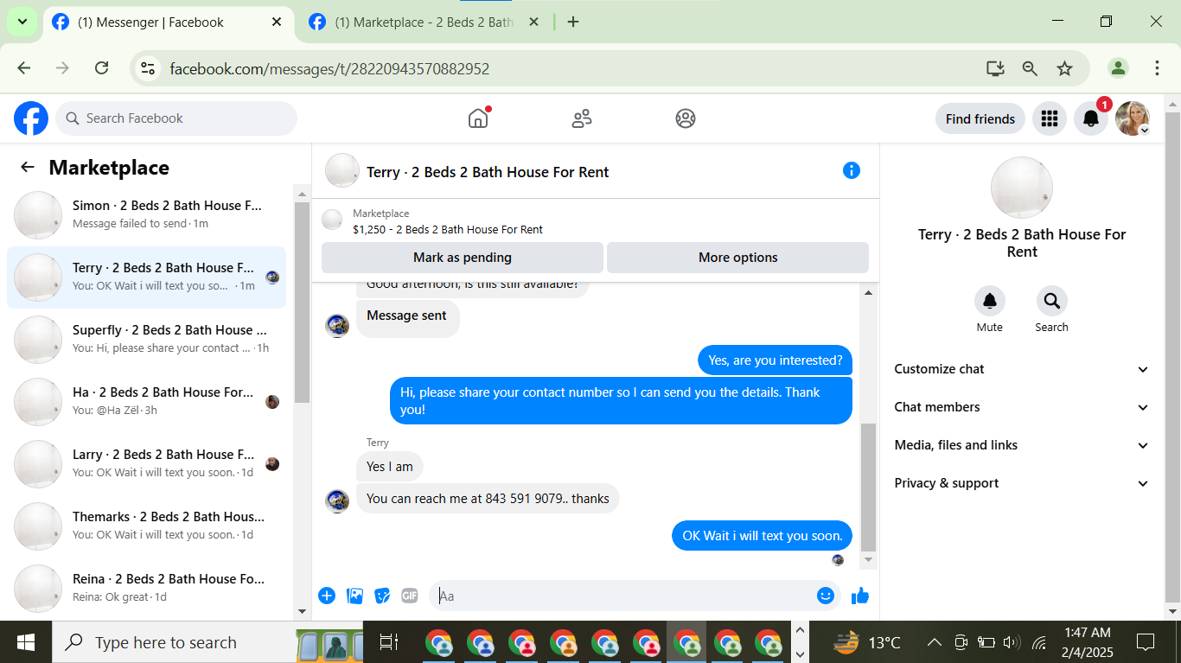The height and width of the screenshot is (663, 1181).
Task: Open the Windows Start menu
Action: coord(26,642)
